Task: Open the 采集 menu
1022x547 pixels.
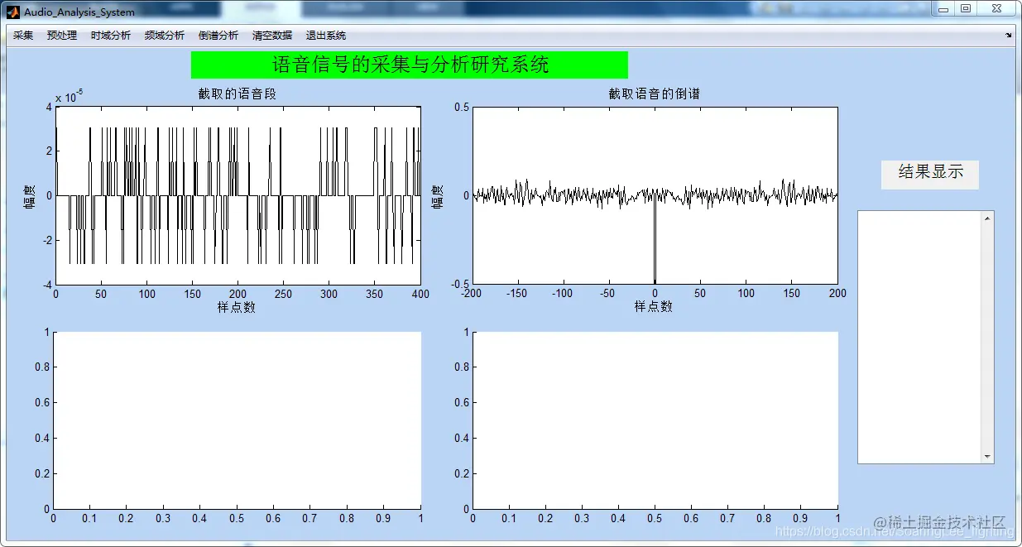Action: coord(23,36)
